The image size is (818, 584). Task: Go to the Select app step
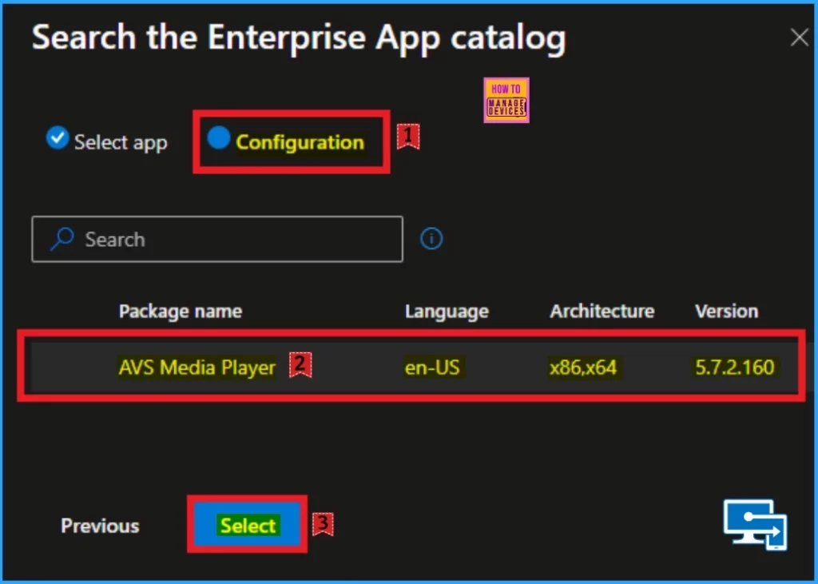tap(107, 141)
